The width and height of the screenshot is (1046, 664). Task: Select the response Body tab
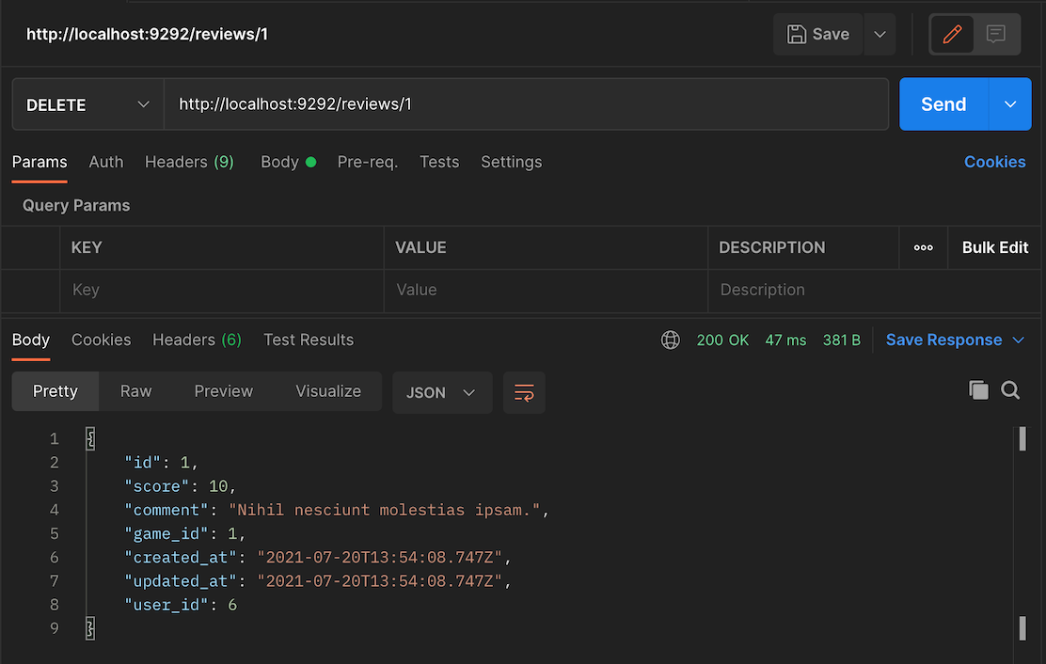tap(31, 340)
